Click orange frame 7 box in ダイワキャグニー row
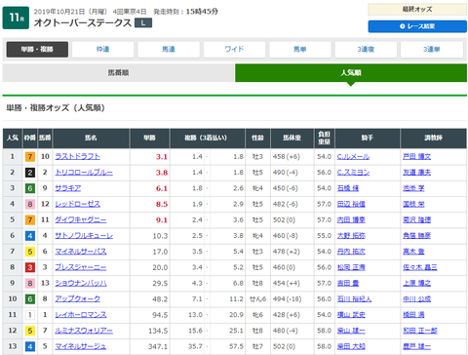Screen dimensions: 468x355 click(30, 220)
